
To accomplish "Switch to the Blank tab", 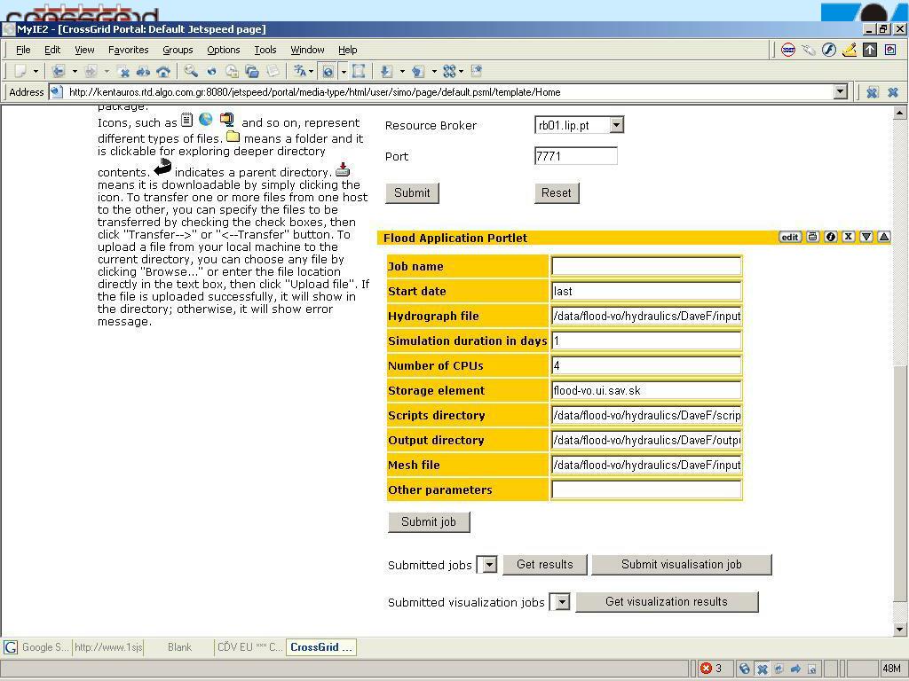I will (x=179, y=646).
